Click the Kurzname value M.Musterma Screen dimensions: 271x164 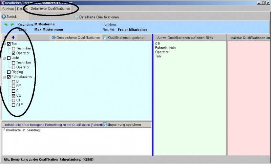point(44,24)
